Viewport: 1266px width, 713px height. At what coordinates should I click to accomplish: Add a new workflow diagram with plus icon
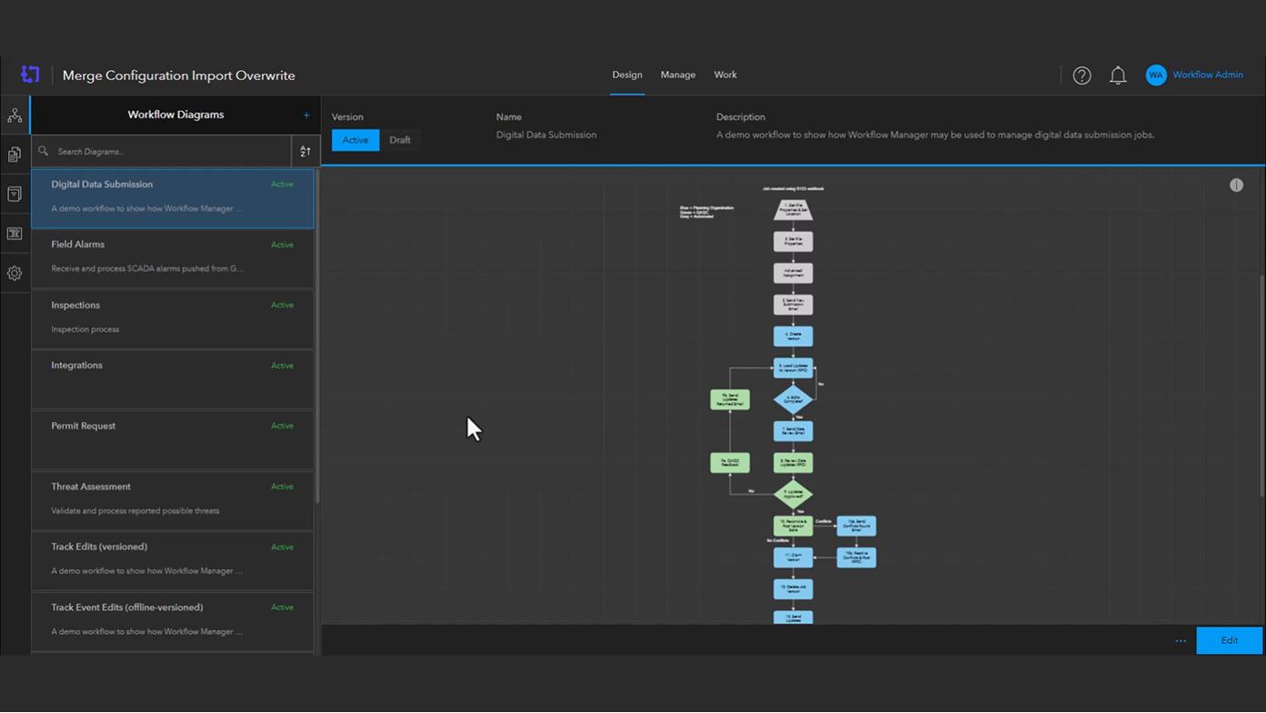[x=306, y=115]
